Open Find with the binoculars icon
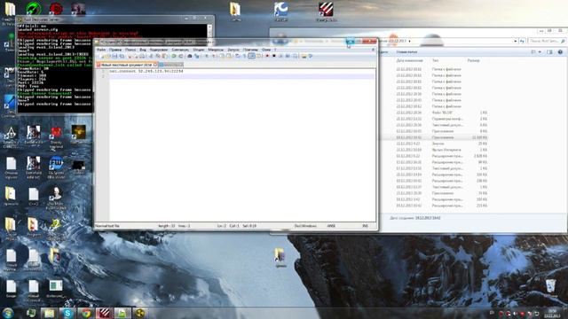 click(x=189, y=56)
